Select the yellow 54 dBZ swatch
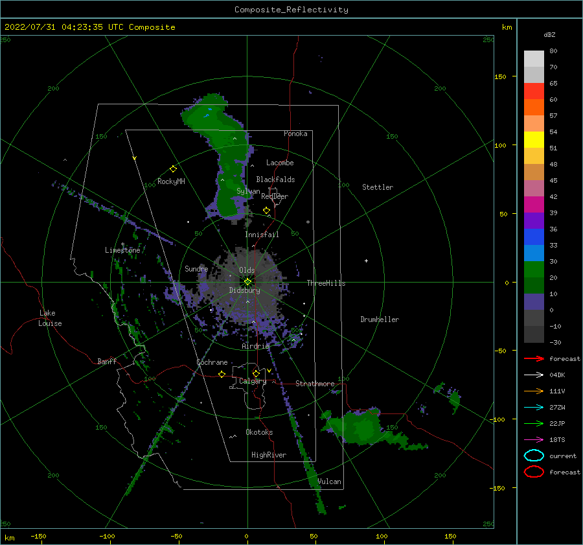This screenshot has width=583, height=545. point(534,139)
